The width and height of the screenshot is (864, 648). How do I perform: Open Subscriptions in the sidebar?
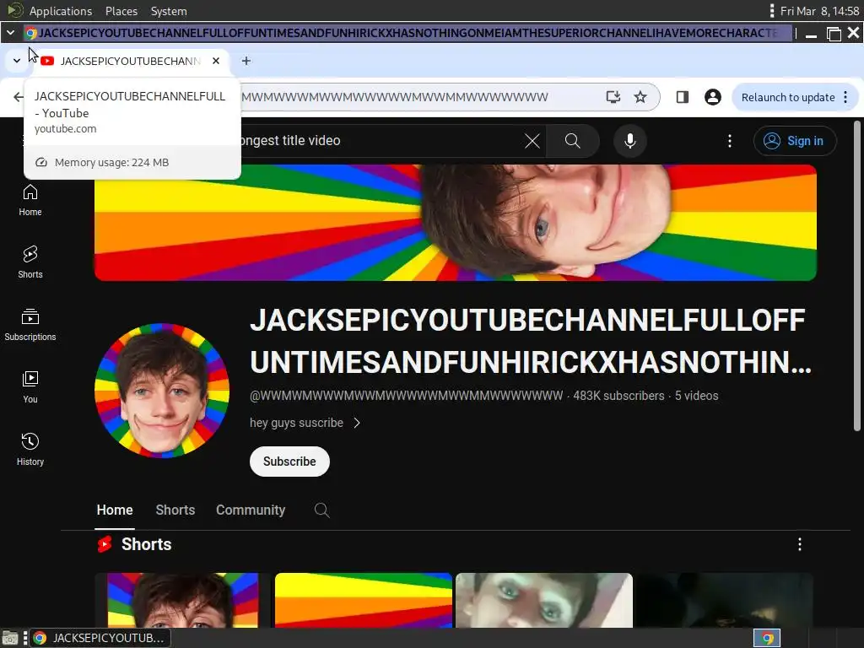coord(30,325)
